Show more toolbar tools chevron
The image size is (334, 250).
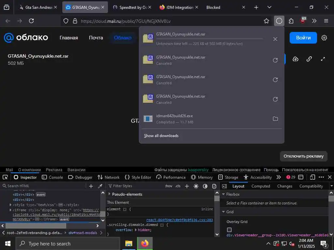pyautogui.click(x=314, y=21)
